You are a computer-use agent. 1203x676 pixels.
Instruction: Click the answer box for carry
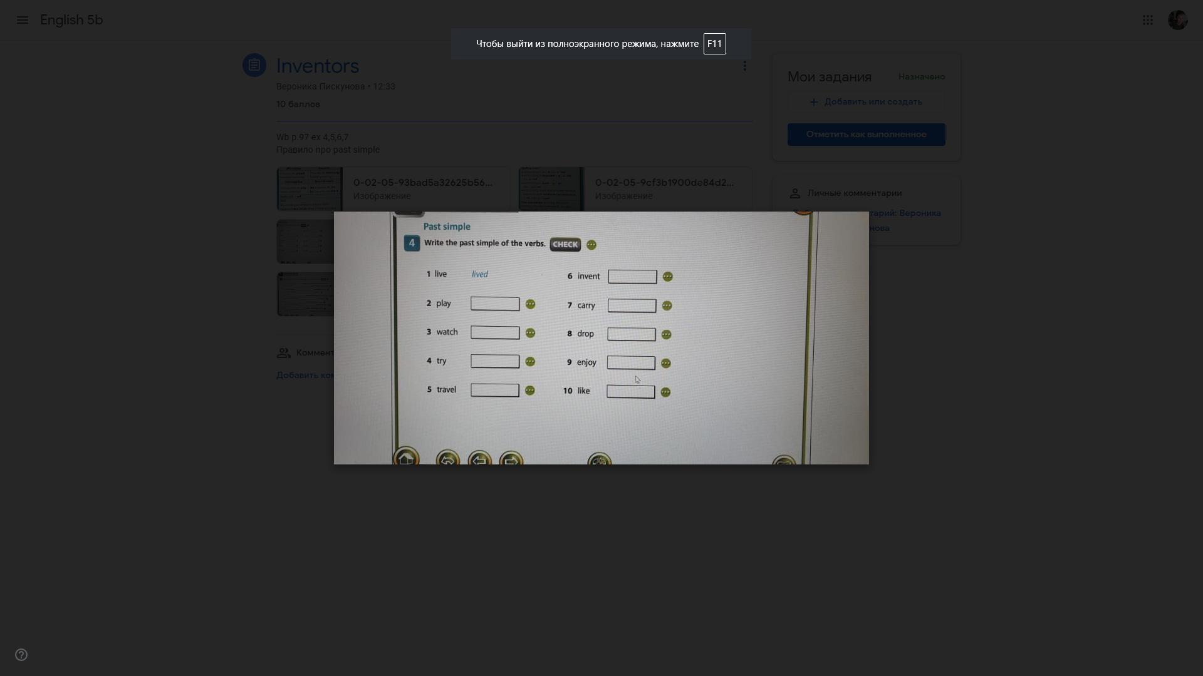(632, 305)
